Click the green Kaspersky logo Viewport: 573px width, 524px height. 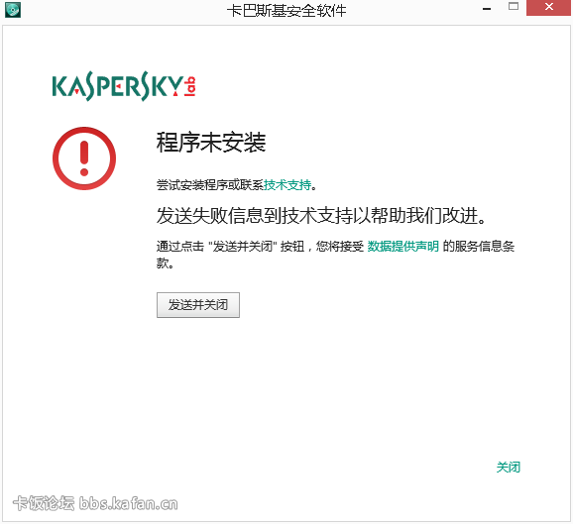coord(118,86)
